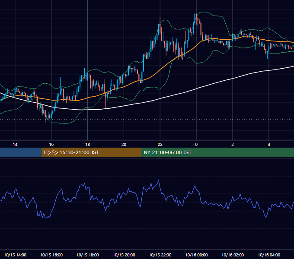Click the 10/15 16:00 time label
This screenshot has width=294, height=259.
pyautogui.click(x=51, y=255)
